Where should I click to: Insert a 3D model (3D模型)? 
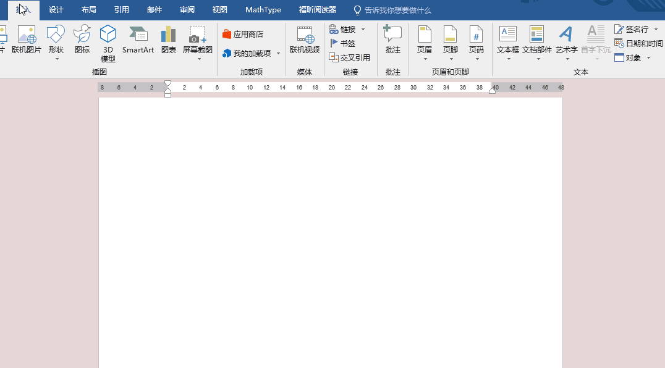108,44
